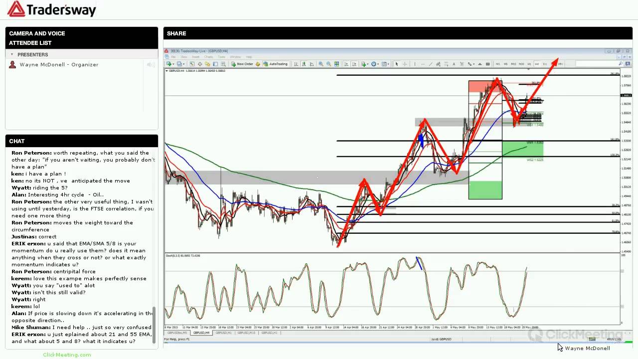Open the Navigator panel icon
Screen dimensions: 638x359
coord(207,64)
